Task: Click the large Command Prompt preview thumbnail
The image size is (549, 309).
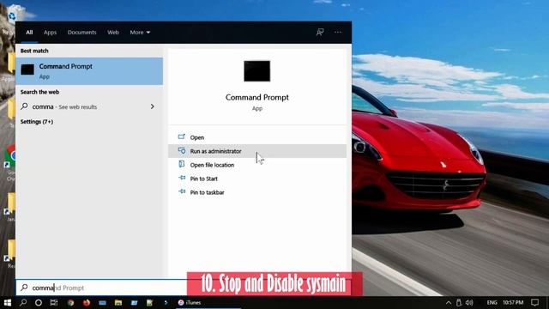Action: [x=257, y=71]
